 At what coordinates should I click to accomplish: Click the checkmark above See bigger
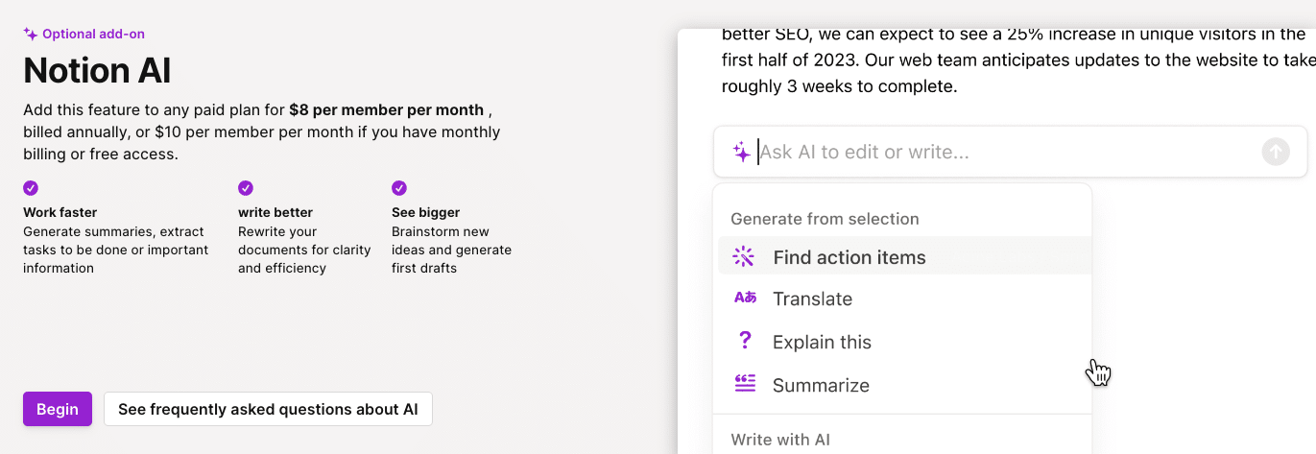[x=399, y=188]
